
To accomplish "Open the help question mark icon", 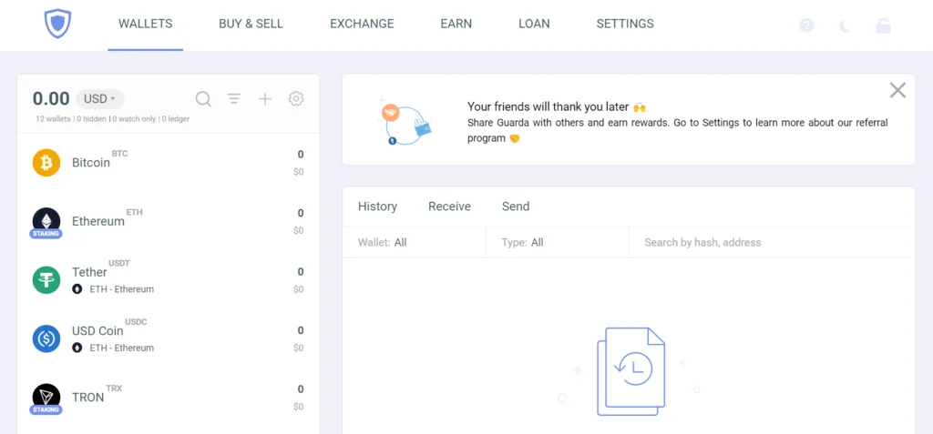I will coord(806,25).
